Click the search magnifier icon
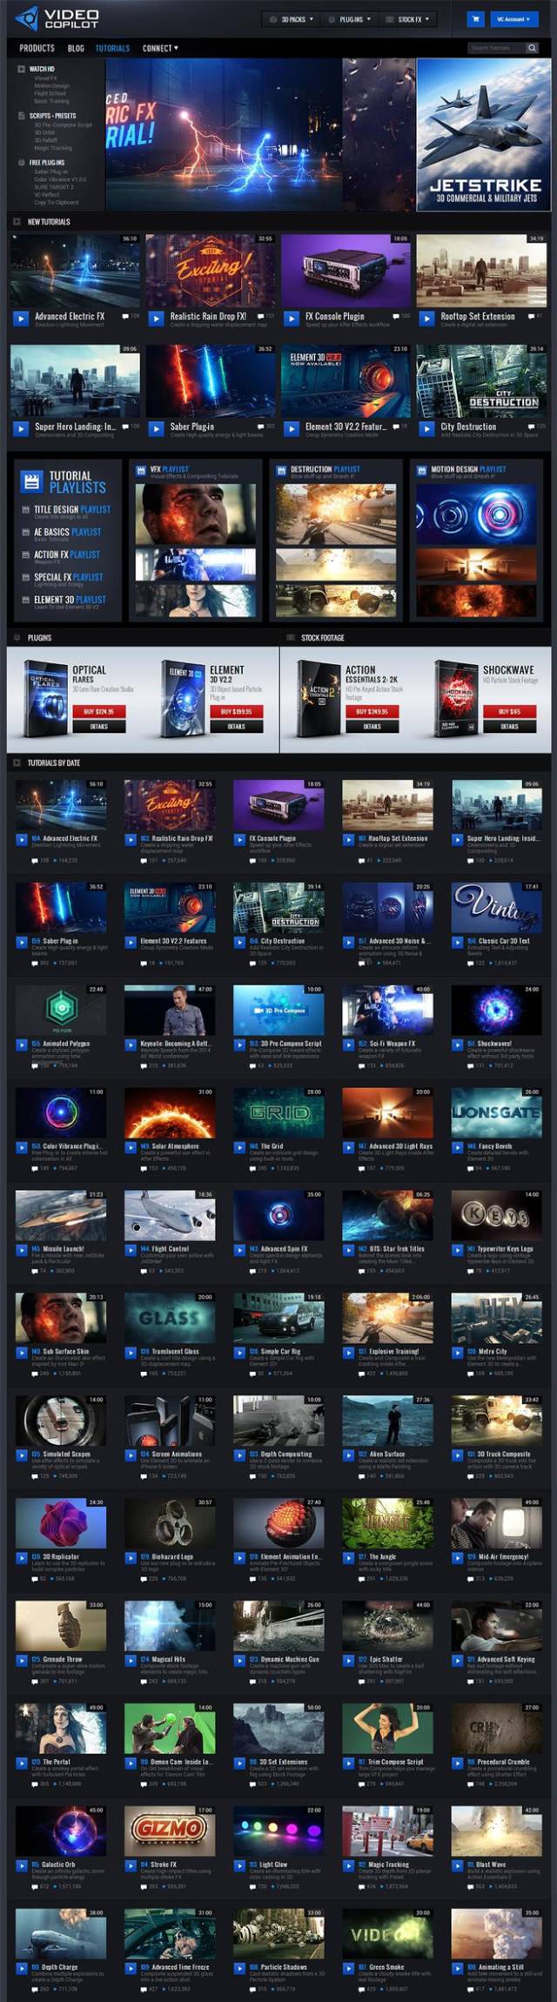 [x=531, y=49]
